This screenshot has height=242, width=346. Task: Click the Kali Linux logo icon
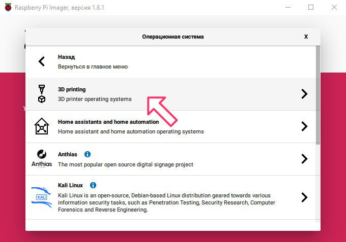42,197
